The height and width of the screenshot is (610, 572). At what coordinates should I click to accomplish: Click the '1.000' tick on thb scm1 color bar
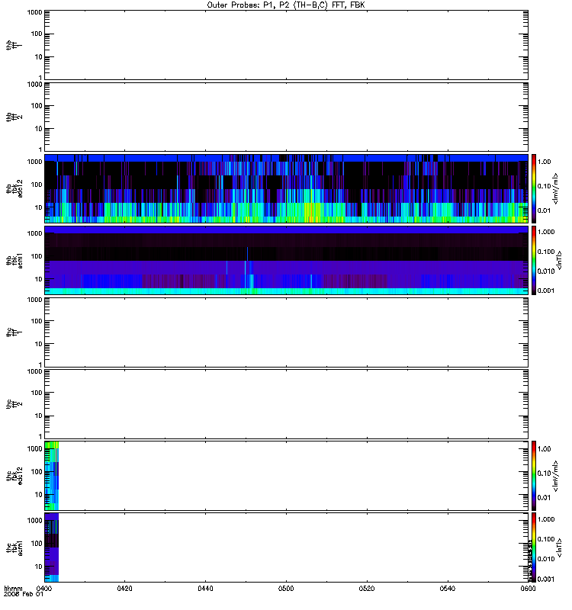tap(546, 232)
